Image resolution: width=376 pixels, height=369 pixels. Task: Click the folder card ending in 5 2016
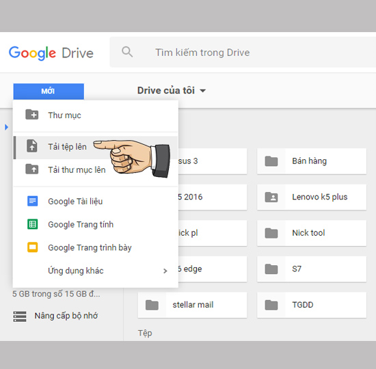[213, 197]
